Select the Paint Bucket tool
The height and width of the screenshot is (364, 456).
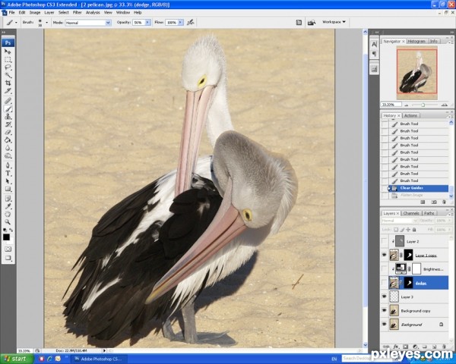coord(8,140)
